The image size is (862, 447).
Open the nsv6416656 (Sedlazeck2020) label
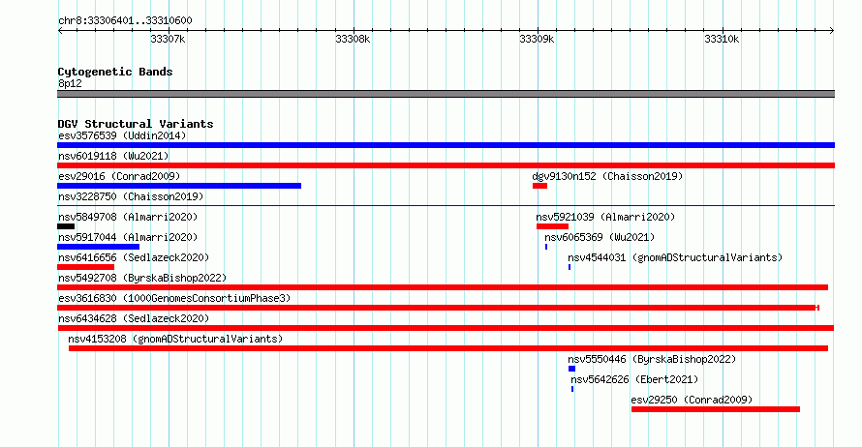[x=134, y=257]
